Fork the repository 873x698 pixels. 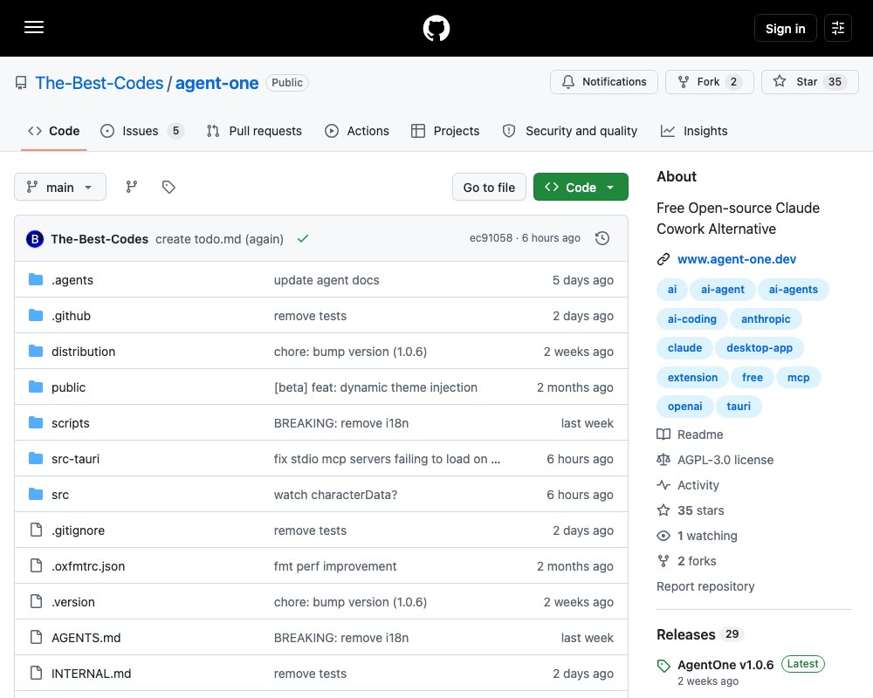pos(709,82)
